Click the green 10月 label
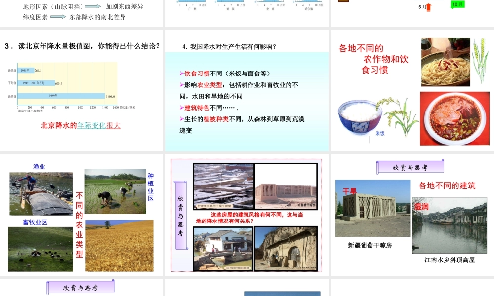The image size is (494, 296). 457,4
